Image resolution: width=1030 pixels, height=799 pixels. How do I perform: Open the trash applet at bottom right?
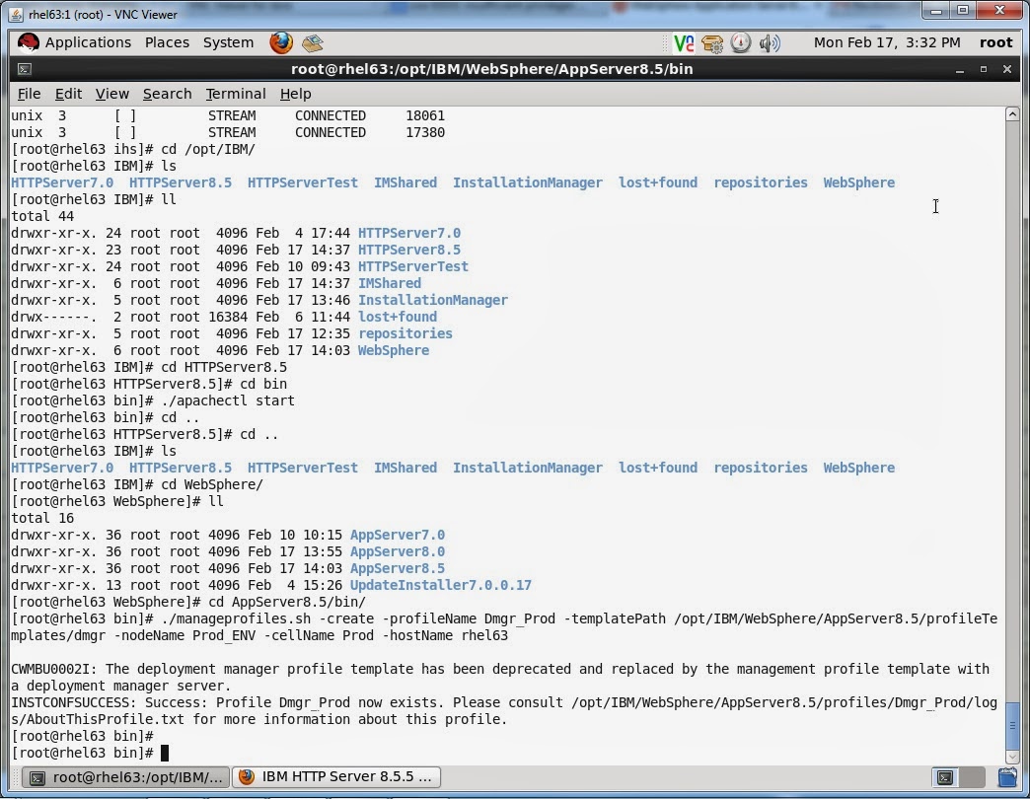(1008, 777)
